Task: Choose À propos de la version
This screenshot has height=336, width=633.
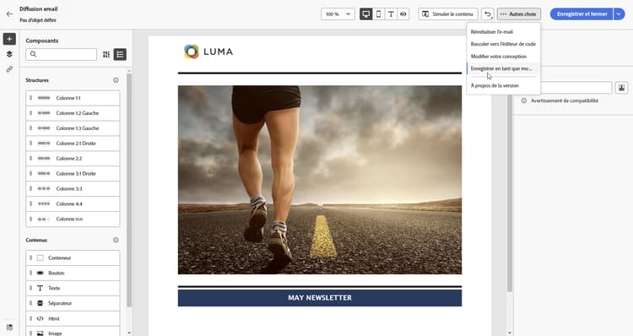Action: click(x=503, y=85)
